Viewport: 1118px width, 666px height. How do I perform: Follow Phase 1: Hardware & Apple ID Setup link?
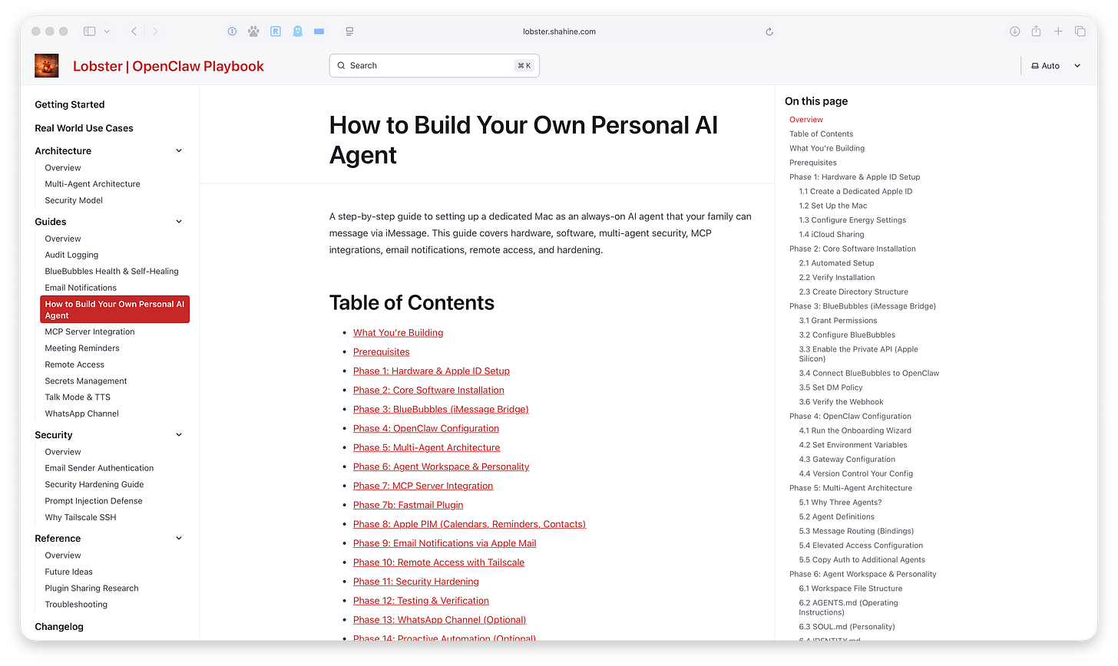click(x=432, y=371)
